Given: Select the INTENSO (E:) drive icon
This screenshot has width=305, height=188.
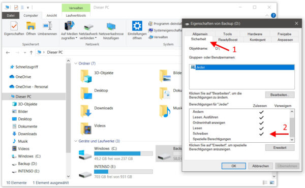Looking at the screenshot, I should 85,174.
